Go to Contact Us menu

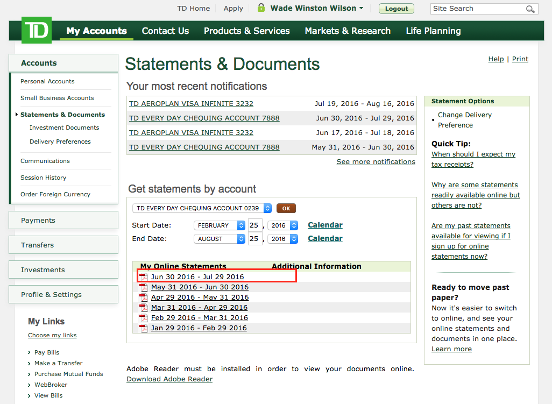[166, 31]
